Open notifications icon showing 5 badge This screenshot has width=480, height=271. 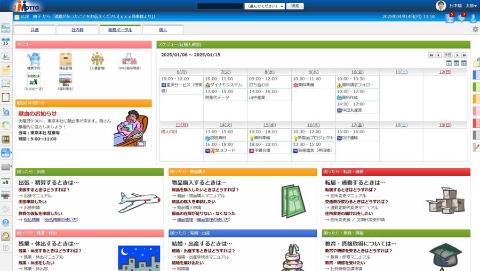click(x=449, y=19)
